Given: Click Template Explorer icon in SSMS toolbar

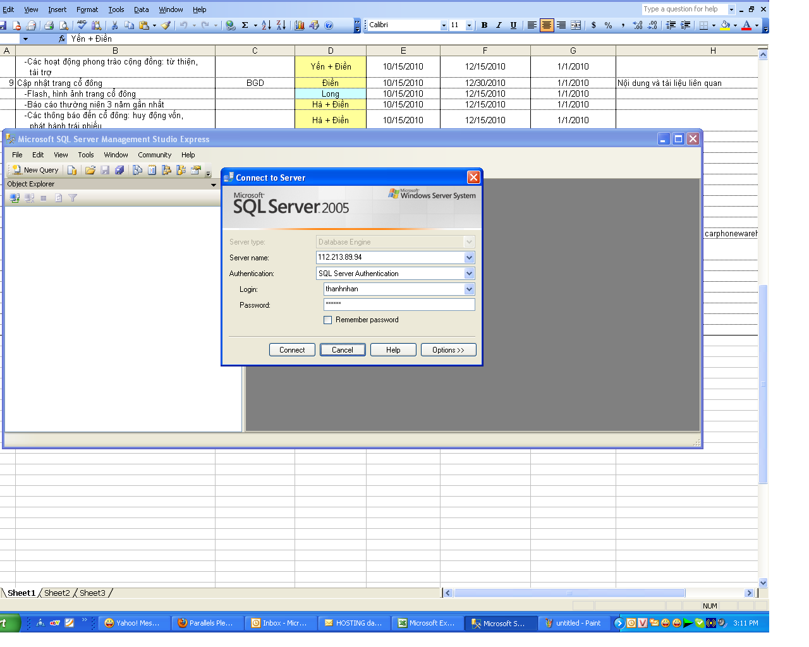Looking at the screenshot, I should tap(181, 170).
